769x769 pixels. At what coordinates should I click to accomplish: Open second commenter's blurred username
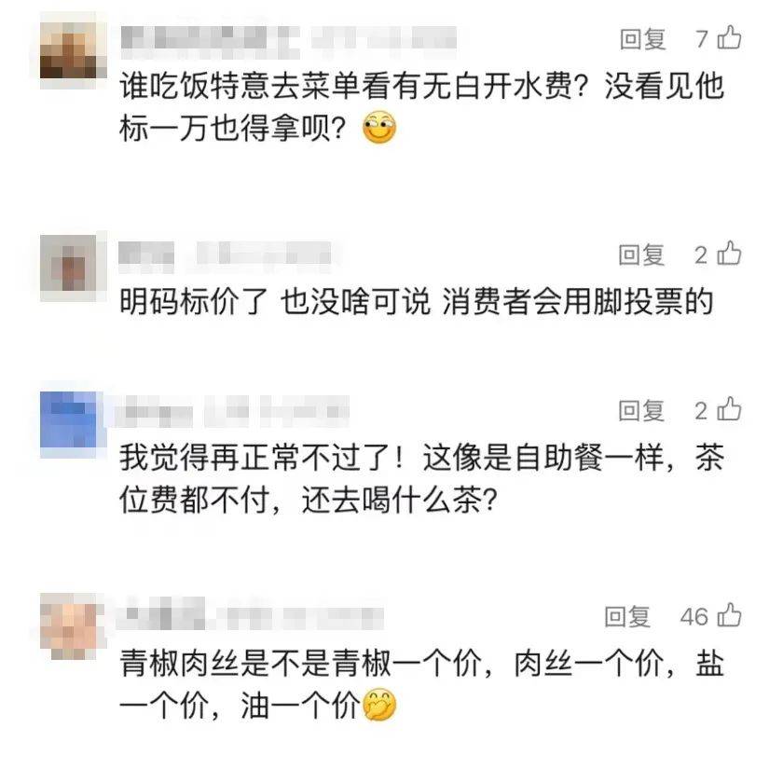pos(225,255)
